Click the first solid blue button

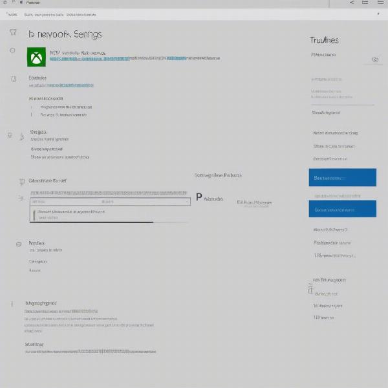click(343, 177)
